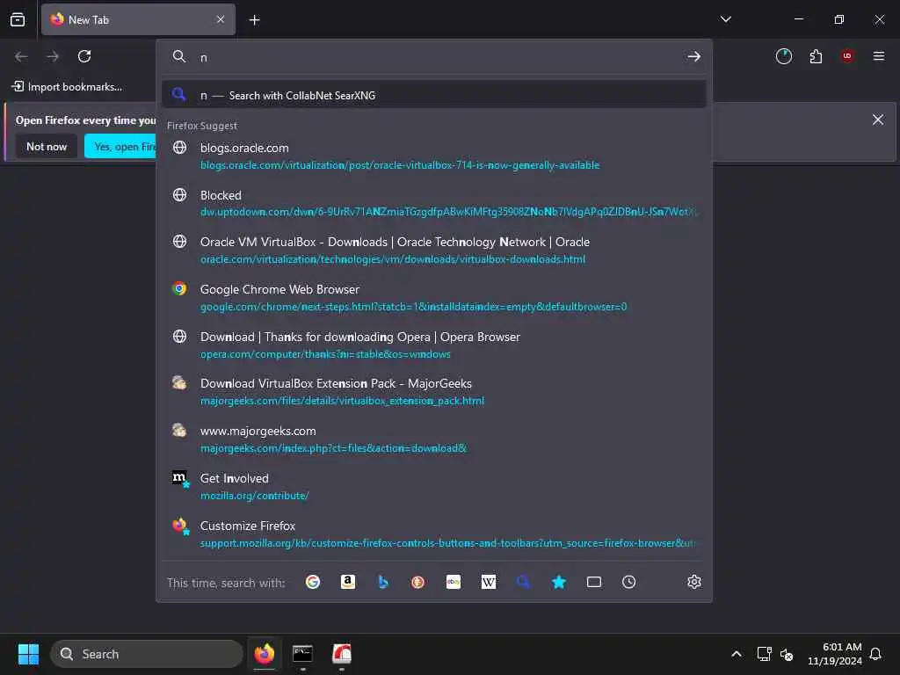The width and height of the screenshot is (900, 675).
Task: Open search settings gear icon
Action: pos(694,582)
